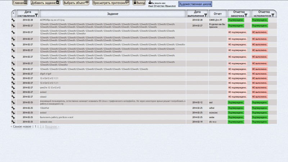
Task: Select task text sdaasd
Action: point(43,97)
